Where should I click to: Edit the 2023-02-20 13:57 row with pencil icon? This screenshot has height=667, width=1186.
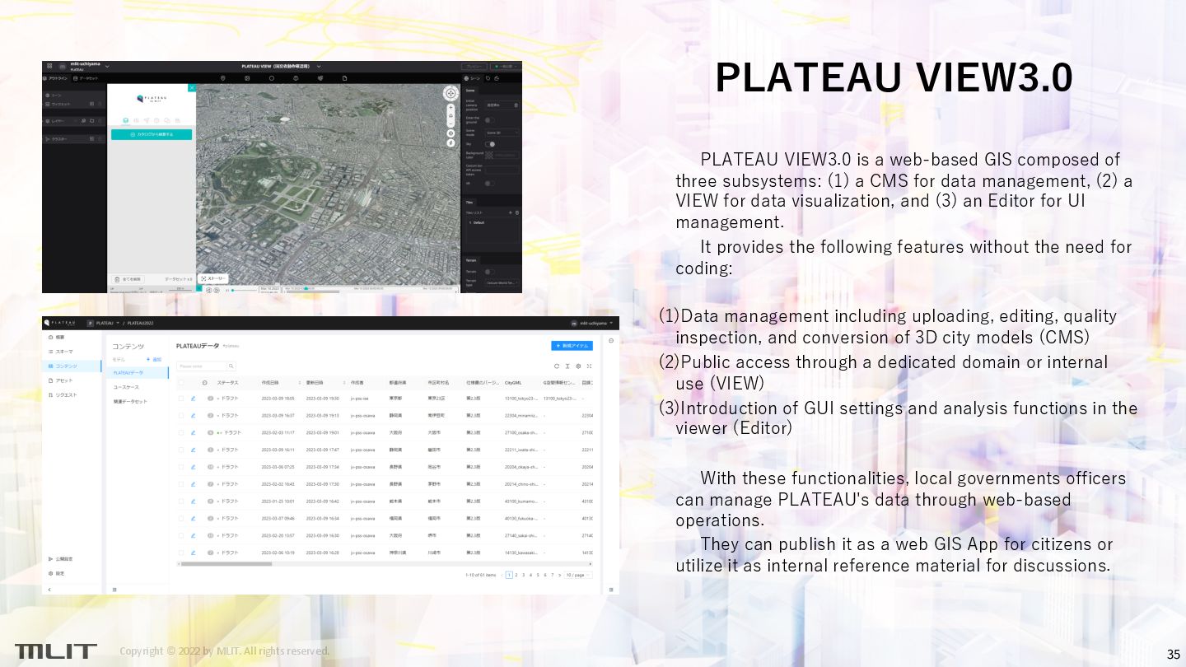[193, 535]
